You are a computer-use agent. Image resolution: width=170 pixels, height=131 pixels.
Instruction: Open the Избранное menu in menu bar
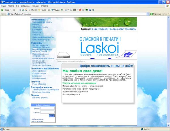(26, 6)
